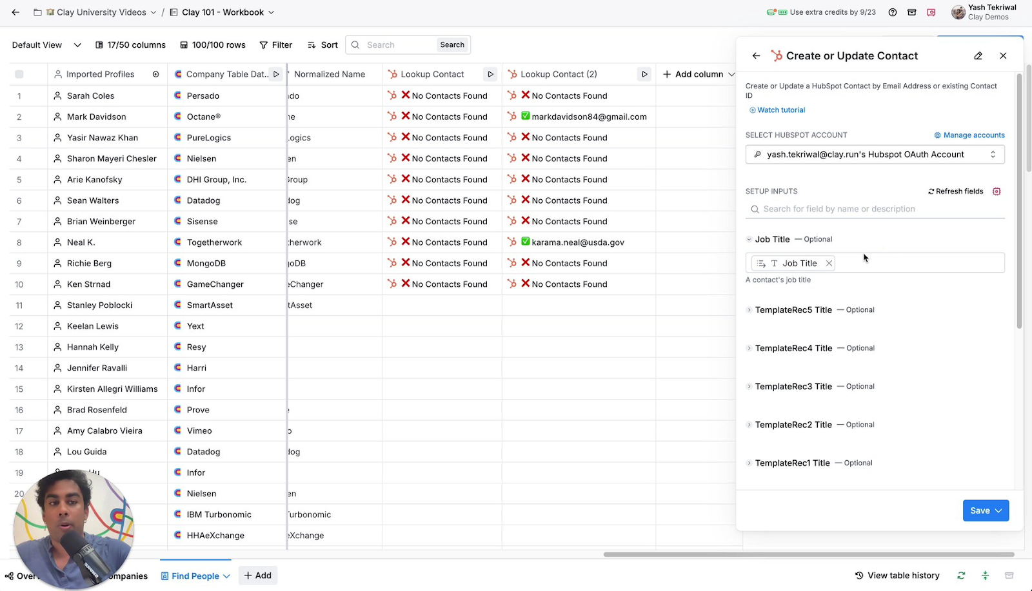The width and height of the screenshot is (1032, 591).
Task: Go back from Create or Update Contact panel
Action: coord(756,56)
